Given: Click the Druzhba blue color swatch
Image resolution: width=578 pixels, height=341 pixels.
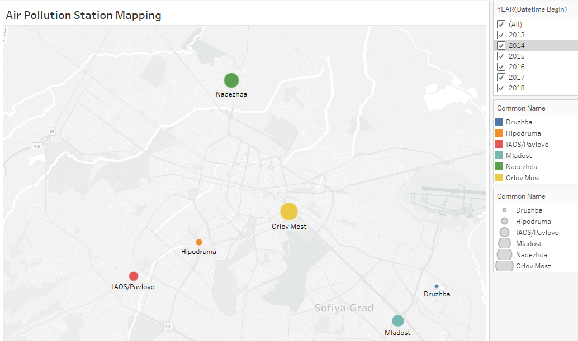Looking at the screenshot, I should [x=500, y=122].
